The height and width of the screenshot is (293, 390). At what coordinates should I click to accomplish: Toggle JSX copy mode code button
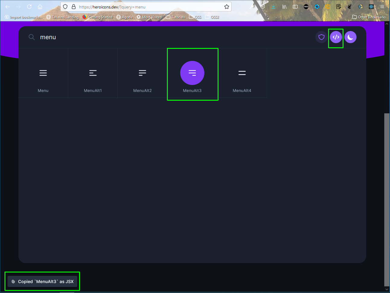click(336, 37)
